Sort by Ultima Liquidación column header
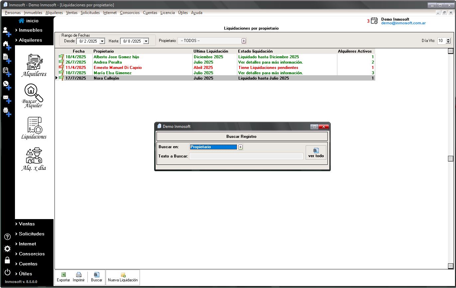The image size is (456, 288). click(211, 51)
